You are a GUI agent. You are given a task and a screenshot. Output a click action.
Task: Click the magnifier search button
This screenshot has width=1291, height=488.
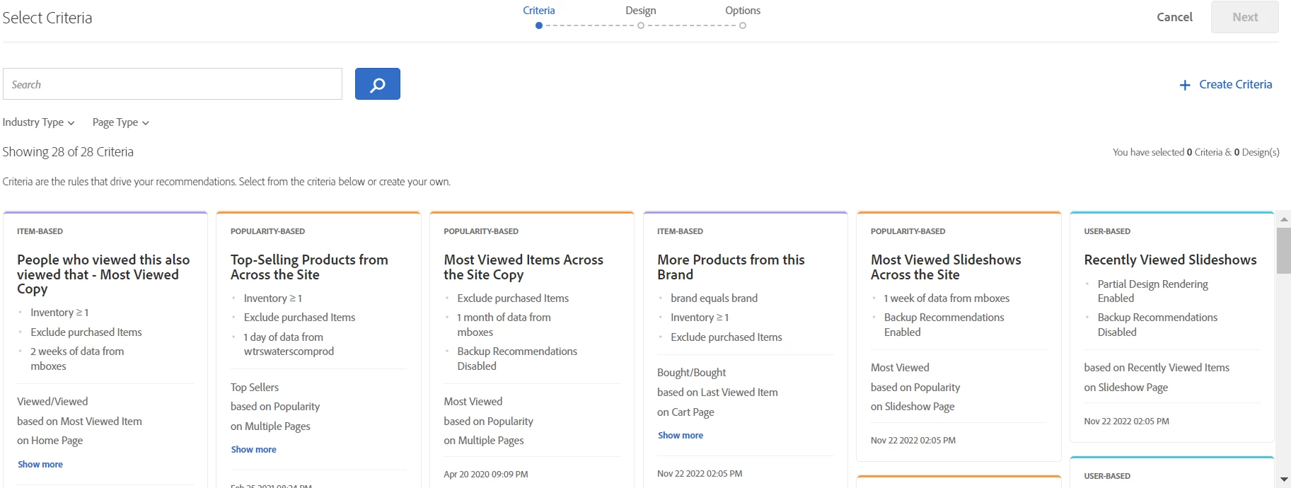pos(377,84)
